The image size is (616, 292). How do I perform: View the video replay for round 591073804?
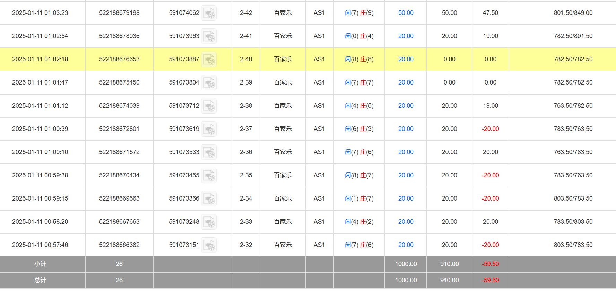click(x=209, y=83)
